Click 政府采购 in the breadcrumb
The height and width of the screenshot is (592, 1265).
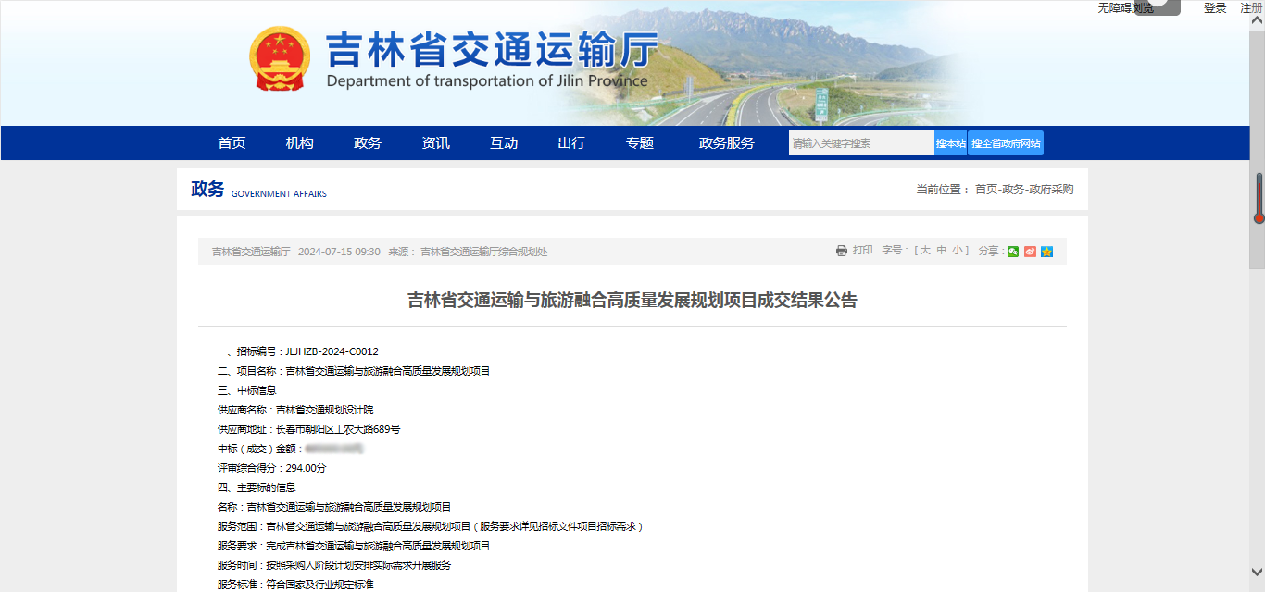(x=1054, y=190)
